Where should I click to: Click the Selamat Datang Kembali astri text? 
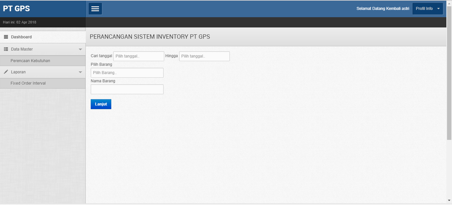[382, 9]
